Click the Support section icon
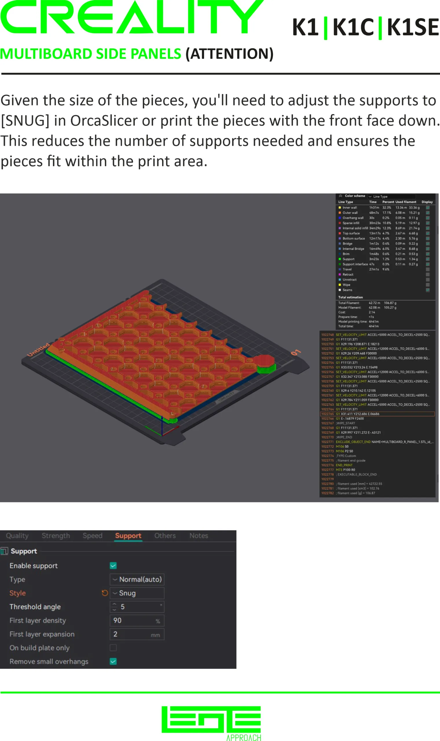 pyautogui.click(x=4, y=551)
